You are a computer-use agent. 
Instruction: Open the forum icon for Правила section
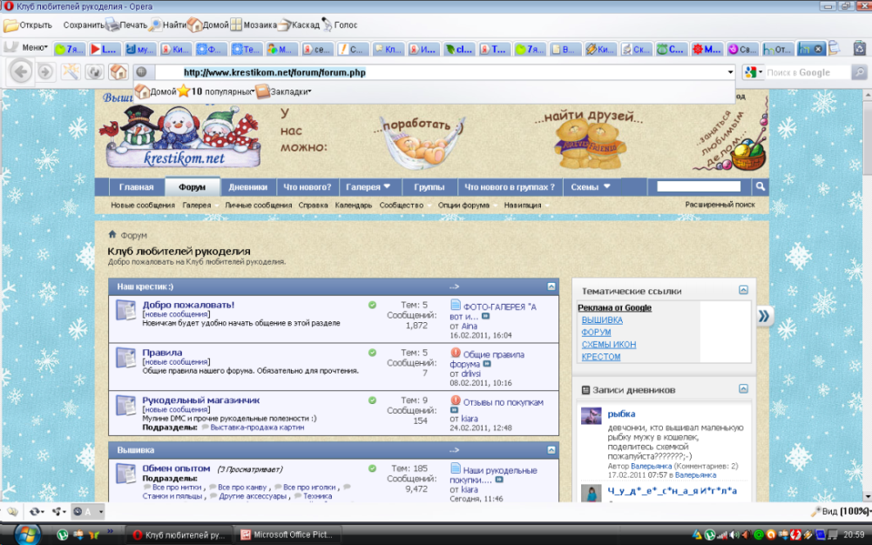[126, 357]
